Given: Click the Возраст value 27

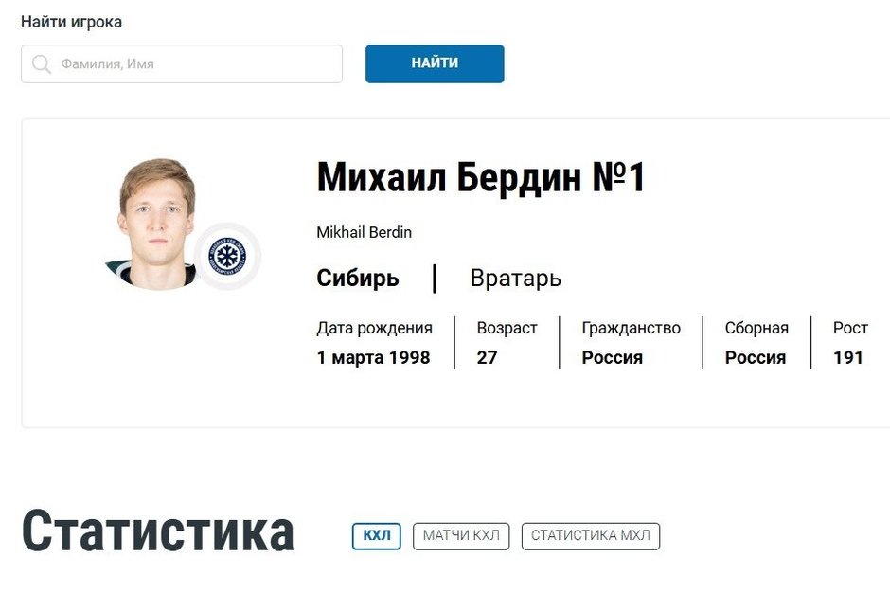Looking at the screenshot, I should click(485, 357).
